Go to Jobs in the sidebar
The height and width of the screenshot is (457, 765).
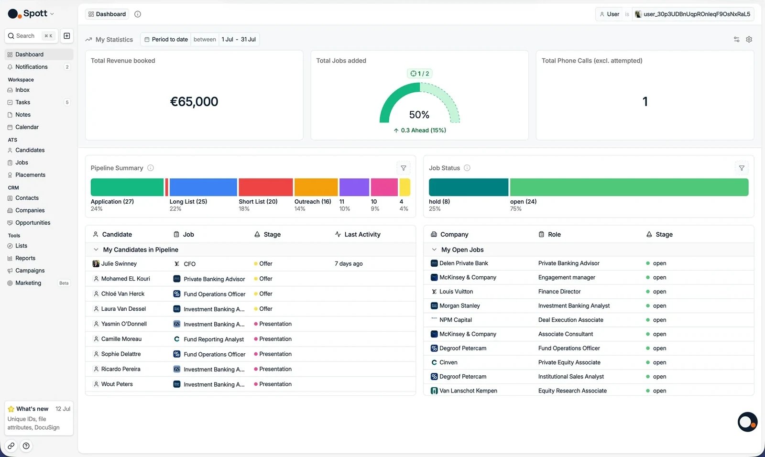(x=39, y=163)
